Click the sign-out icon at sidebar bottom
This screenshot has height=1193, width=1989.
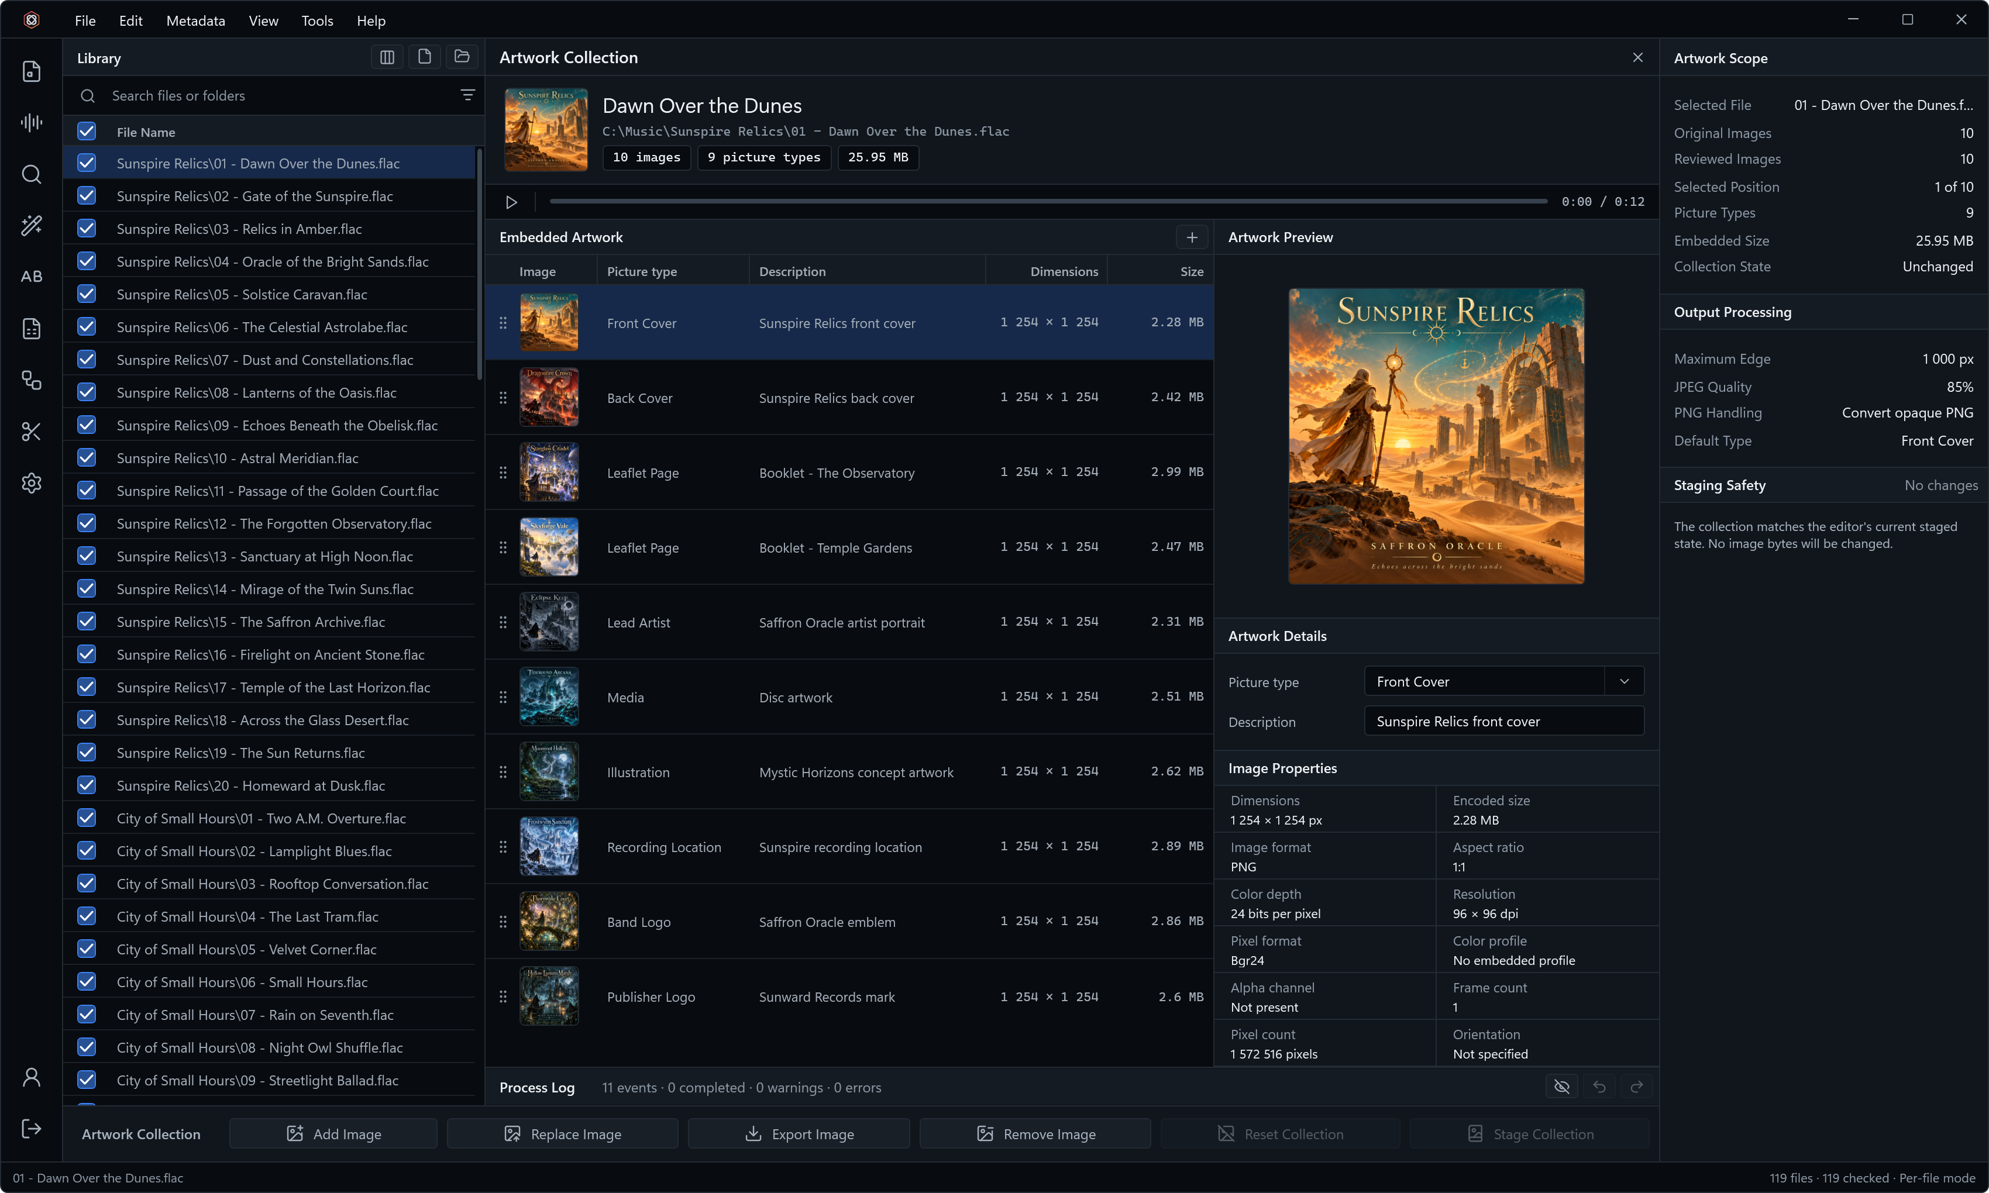point(32,1129)
